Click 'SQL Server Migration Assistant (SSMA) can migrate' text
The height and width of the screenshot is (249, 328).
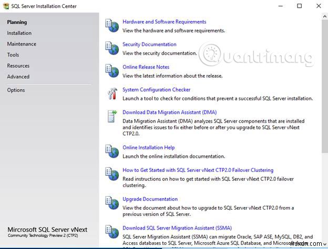tap(218, 240)
